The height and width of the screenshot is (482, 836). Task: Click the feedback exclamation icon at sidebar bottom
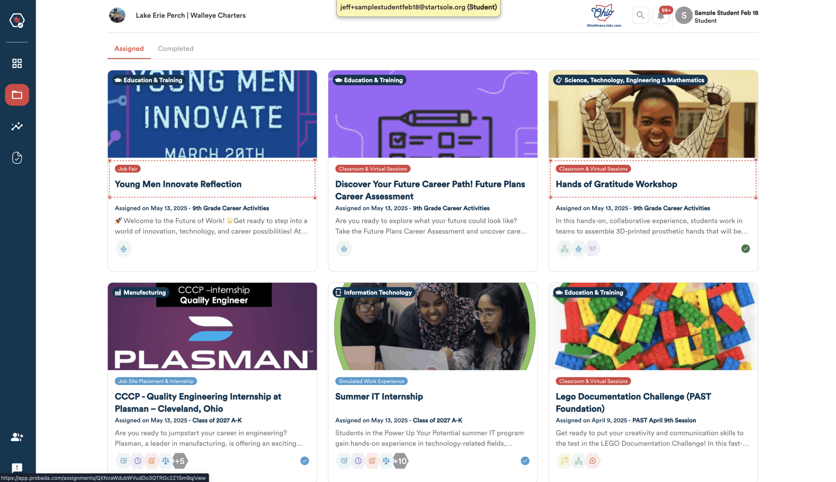(17, 468)
